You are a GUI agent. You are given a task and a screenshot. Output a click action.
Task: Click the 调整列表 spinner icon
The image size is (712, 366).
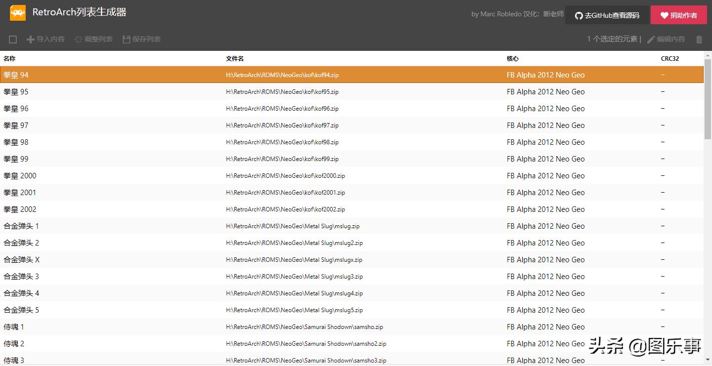[78, 40]
